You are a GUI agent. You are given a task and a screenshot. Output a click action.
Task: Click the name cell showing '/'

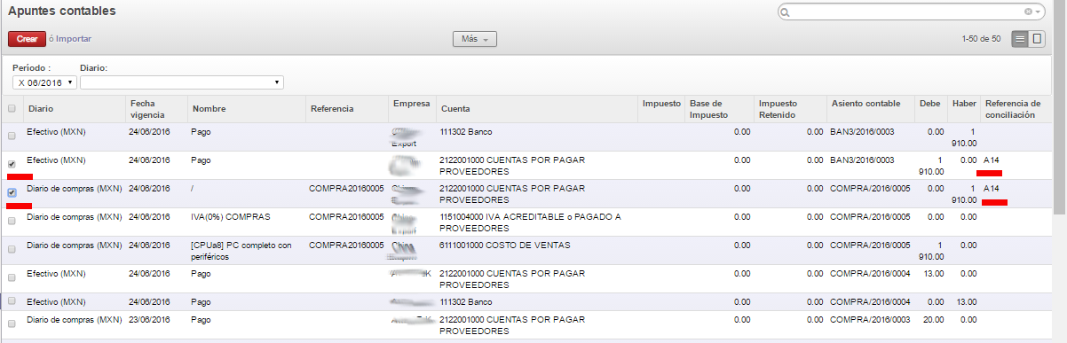[x=193, y=189]
